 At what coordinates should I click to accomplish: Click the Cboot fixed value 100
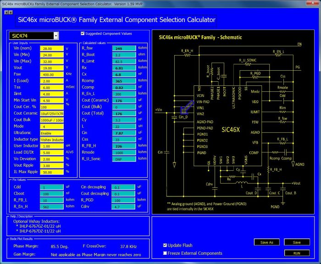click(51, 194)
